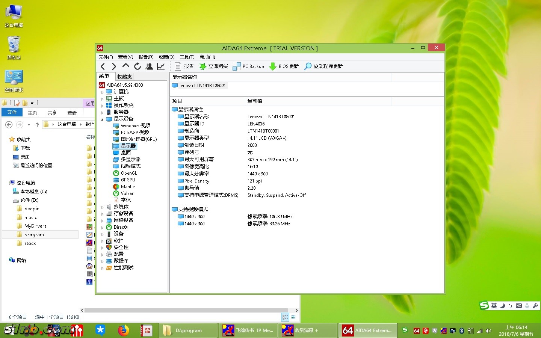Viewport: 541px width, 338px height.
Task: Open the 报告 report tool in AIDA64 toolbar
Action: pos(184,66)
